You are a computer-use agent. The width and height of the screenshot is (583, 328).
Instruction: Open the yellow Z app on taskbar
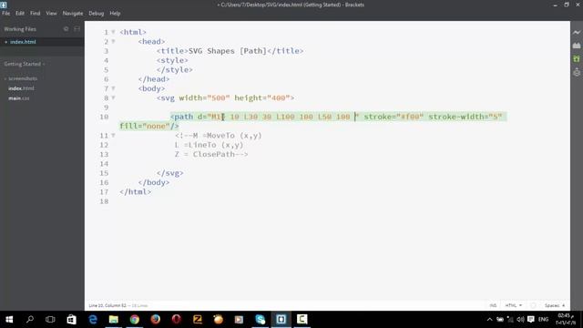click(198, 320)
